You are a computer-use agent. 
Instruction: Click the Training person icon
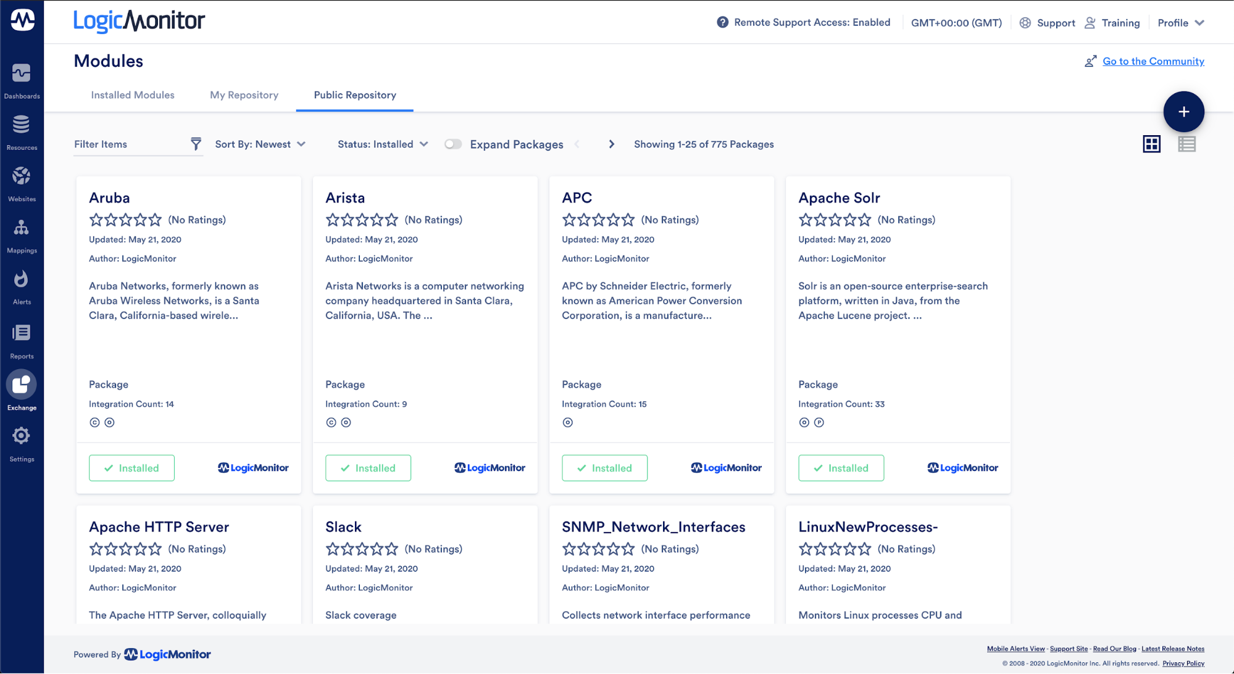pyautogui.click(x=1090, y=23)
